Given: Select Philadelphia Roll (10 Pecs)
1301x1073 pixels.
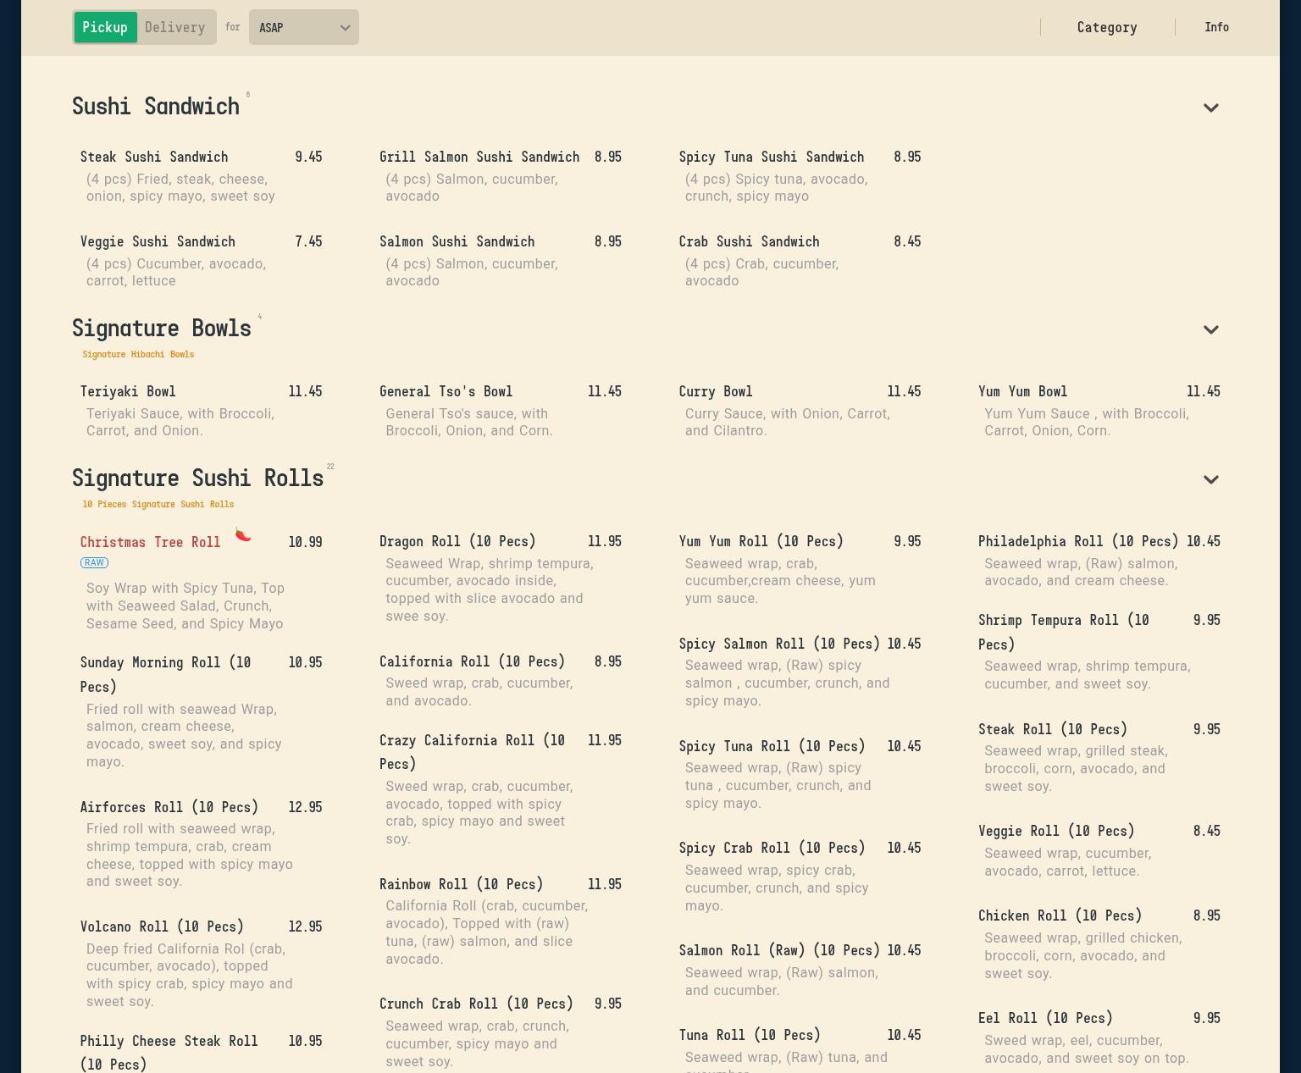Looking at the screenshot, I should point(1077,541).
